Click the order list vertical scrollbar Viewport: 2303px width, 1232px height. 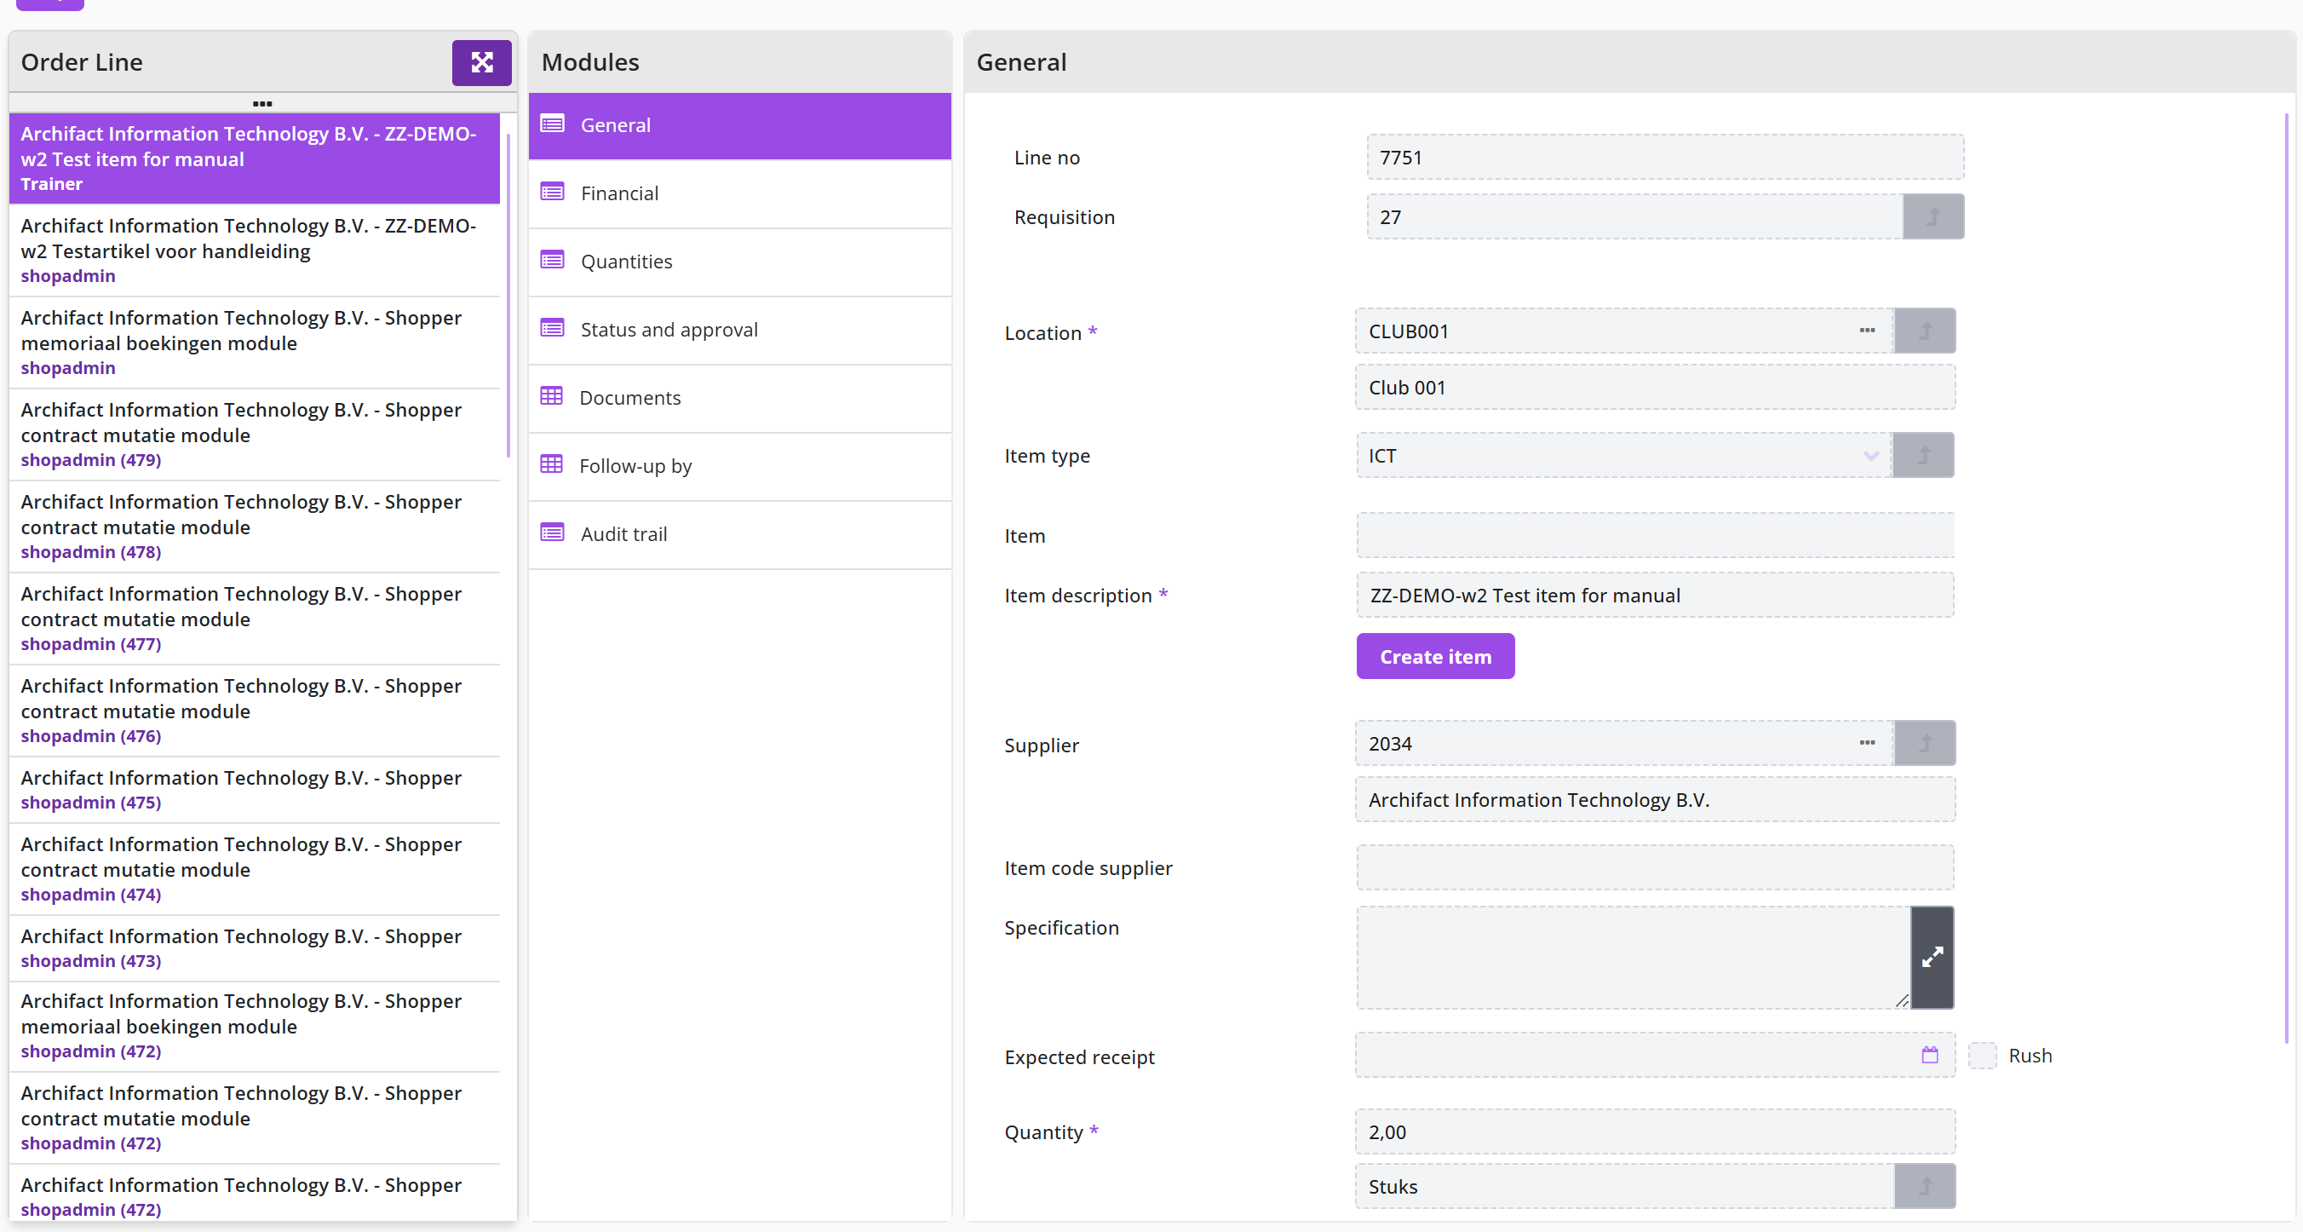508,295
